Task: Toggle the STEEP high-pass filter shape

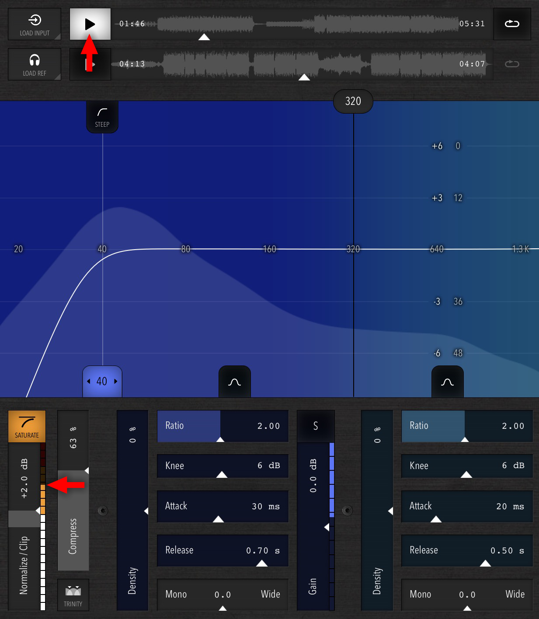Action: click(x=102, y=117)
